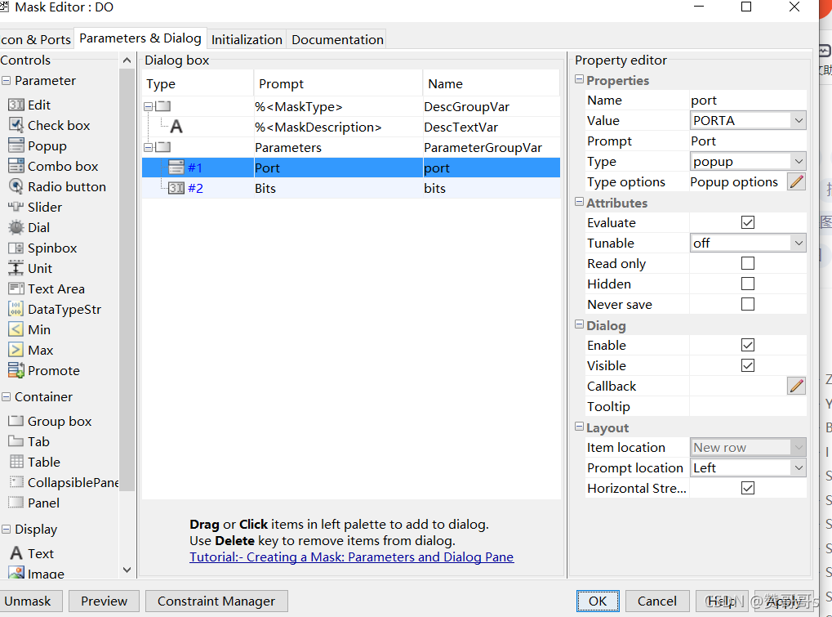
Task: Add a Panel container
Action: tap(34, 503)
